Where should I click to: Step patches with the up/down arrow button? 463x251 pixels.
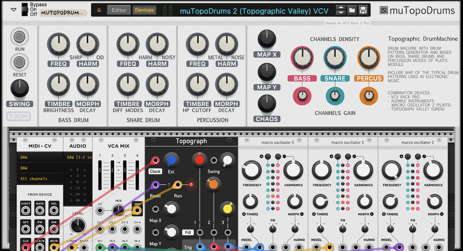(x=341, y=10)
